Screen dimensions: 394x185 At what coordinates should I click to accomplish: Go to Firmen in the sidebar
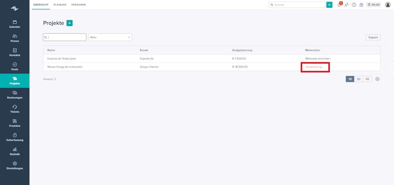tap(15, 38)
